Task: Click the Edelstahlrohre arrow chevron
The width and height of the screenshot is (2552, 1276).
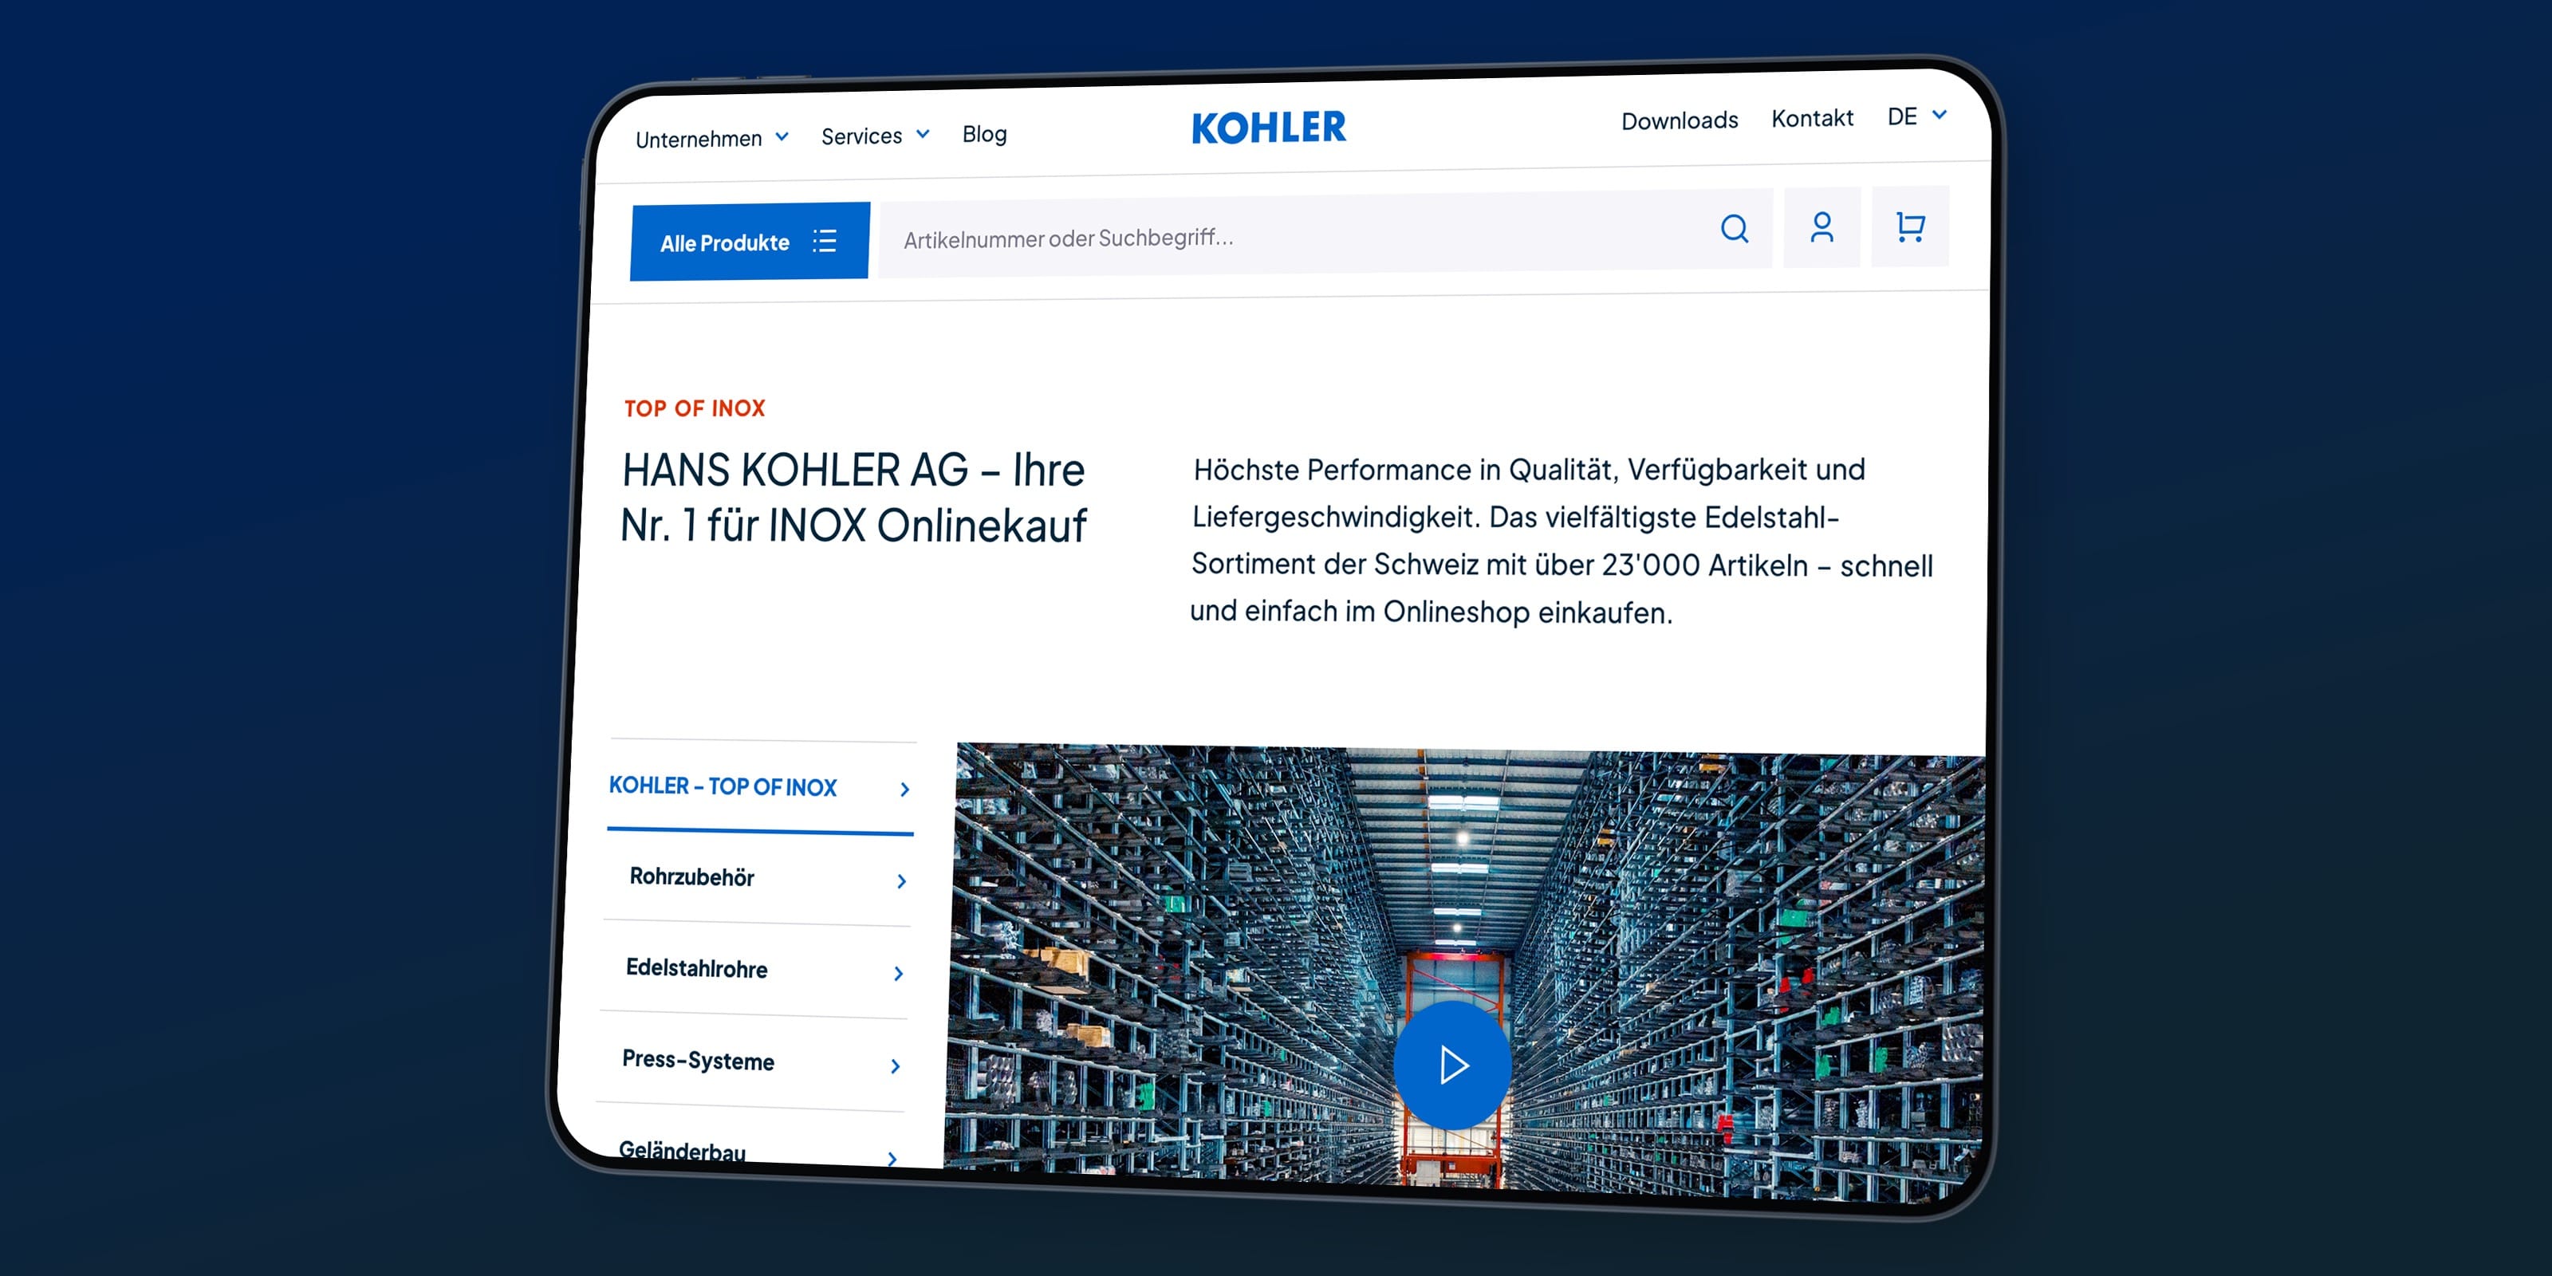Action: click(x=899, y=974)
